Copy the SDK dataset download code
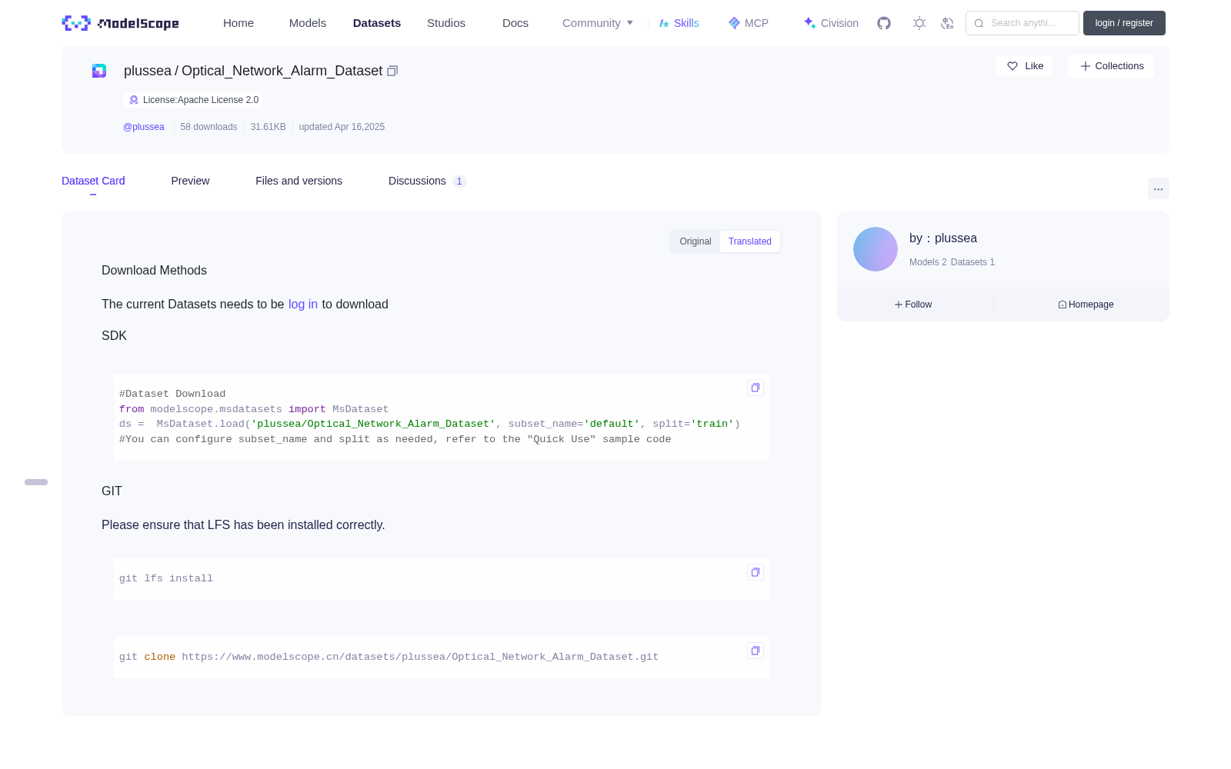 (x=756, y=388)
